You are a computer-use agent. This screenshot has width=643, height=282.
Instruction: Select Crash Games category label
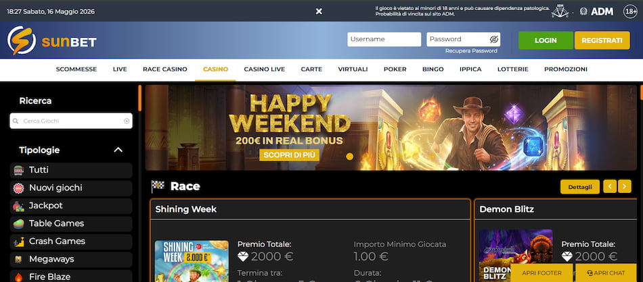(57, 241)
